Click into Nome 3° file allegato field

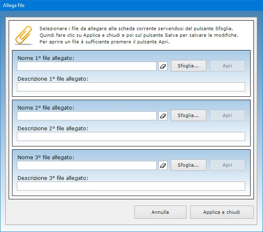[x=87, y=165]
